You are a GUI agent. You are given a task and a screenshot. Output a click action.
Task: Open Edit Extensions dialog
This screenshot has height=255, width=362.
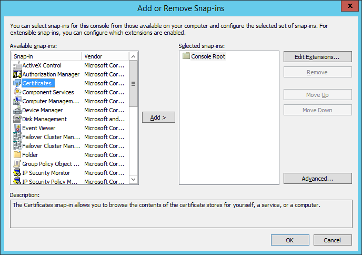coord(317,57)
